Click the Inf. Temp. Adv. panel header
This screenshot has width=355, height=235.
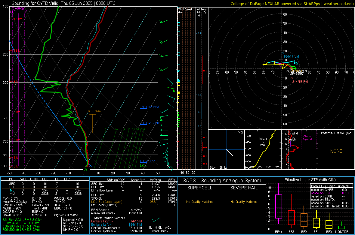tap(202, 12)
